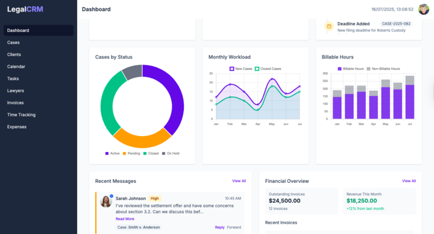This screenshot has height=234, width=434.
Task: Click the LegalCRM logo
Action: point(25,10)
